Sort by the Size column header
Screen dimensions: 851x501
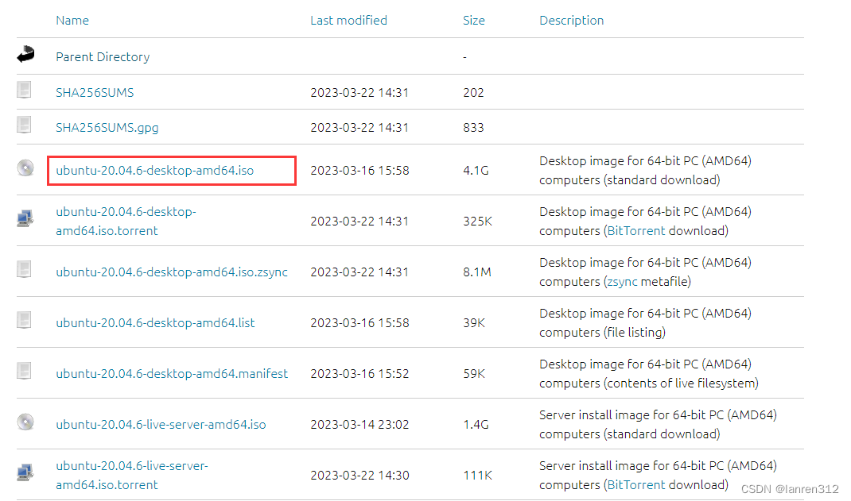[x=474, y=21]
